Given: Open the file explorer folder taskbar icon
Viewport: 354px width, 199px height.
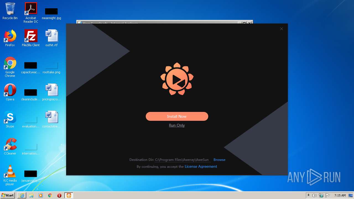Looking at the screenshot, I should [31, 195].
